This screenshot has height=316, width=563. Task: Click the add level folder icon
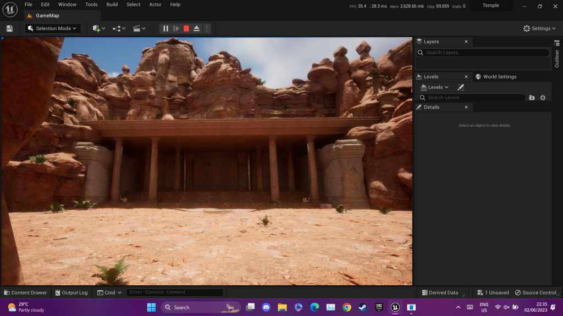(x=532, y=98)
